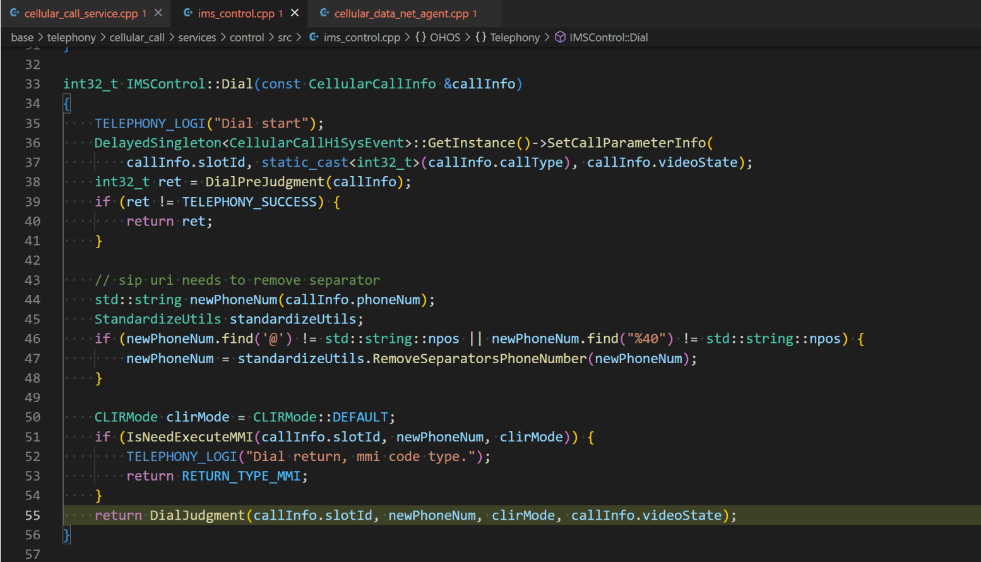Click line number 33 in the gutter
The height and width of the screenshot is (562, 981).
(x=32, y=84)
